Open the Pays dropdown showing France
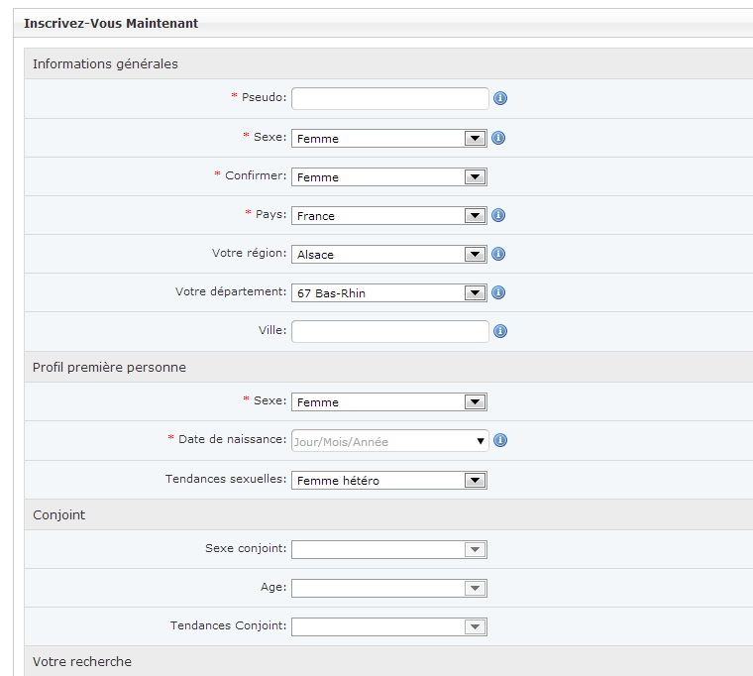753x676 pixels. pos(388,215)
